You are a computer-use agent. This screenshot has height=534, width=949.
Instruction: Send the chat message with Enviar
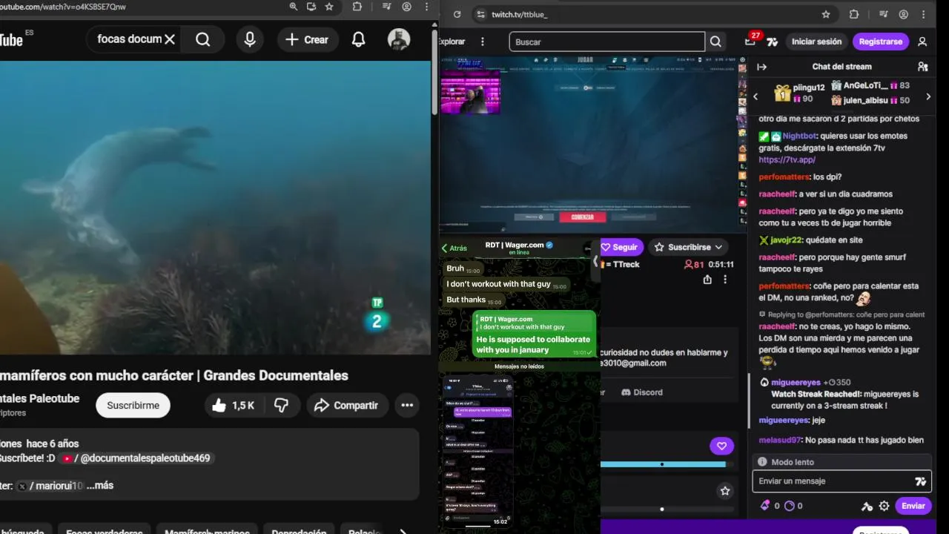913,506
